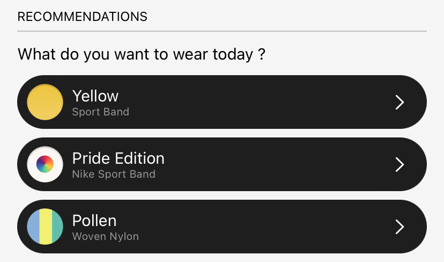Viewport: 444px width, 262px height.
Task: Open Yellow Sport Band via its chevron
Action: pyautogui.click(x=399, y=102)
